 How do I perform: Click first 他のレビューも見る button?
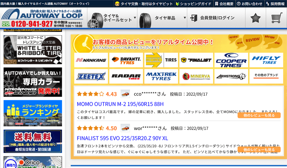coord(259,115)
